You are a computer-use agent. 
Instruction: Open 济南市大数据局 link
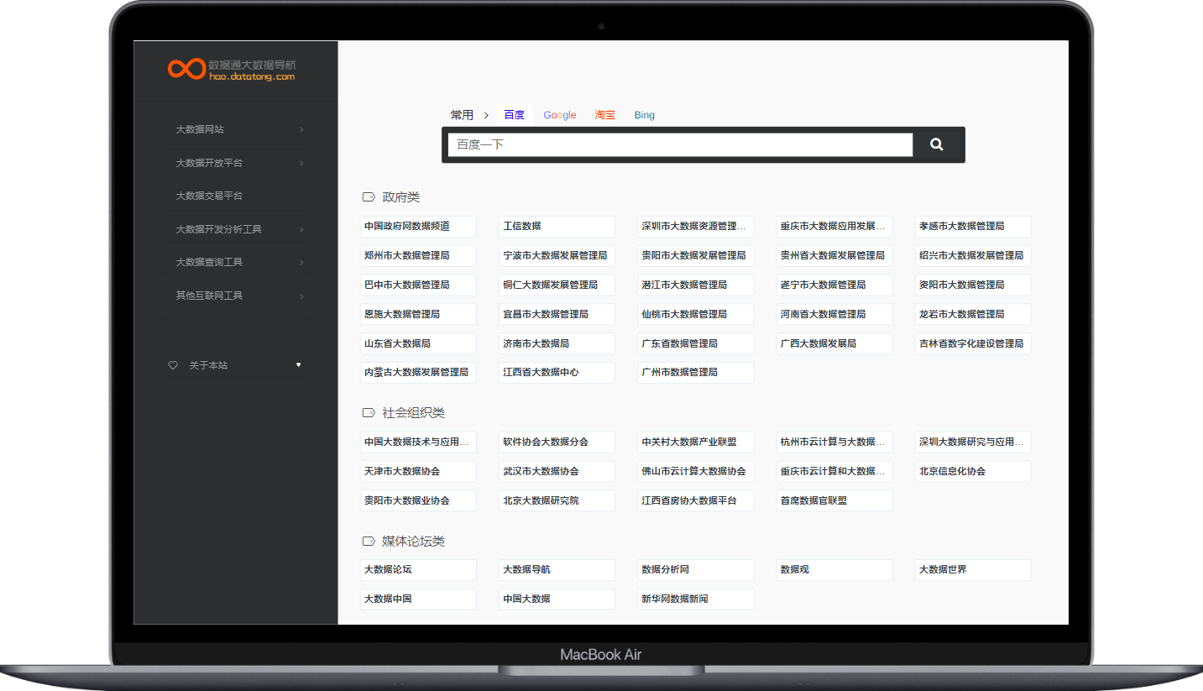point(557,343)
